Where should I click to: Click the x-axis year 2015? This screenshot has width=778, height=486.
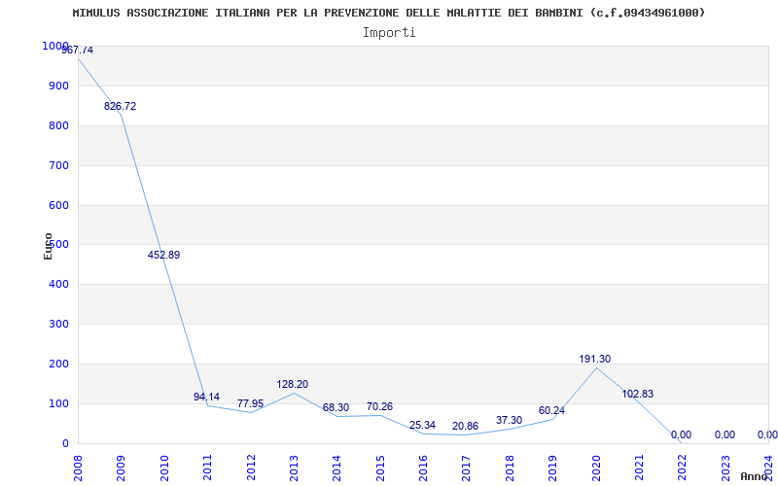(380, 468)
